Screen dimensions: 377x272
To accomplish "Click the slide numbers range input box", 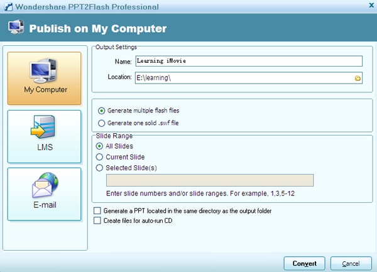I will point(210,180).
